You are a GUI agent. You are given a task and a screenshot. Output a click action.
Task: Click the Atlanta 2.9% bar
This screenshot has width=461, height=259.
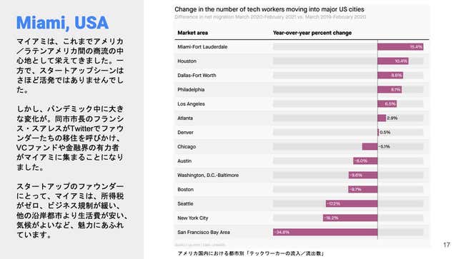coord(382,118)
